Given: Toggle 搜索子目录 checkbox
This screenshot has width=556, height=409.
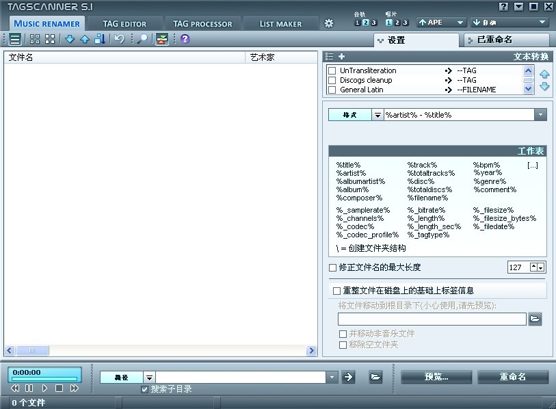Looking at the screenshot, I should click(x=145, y=389).
